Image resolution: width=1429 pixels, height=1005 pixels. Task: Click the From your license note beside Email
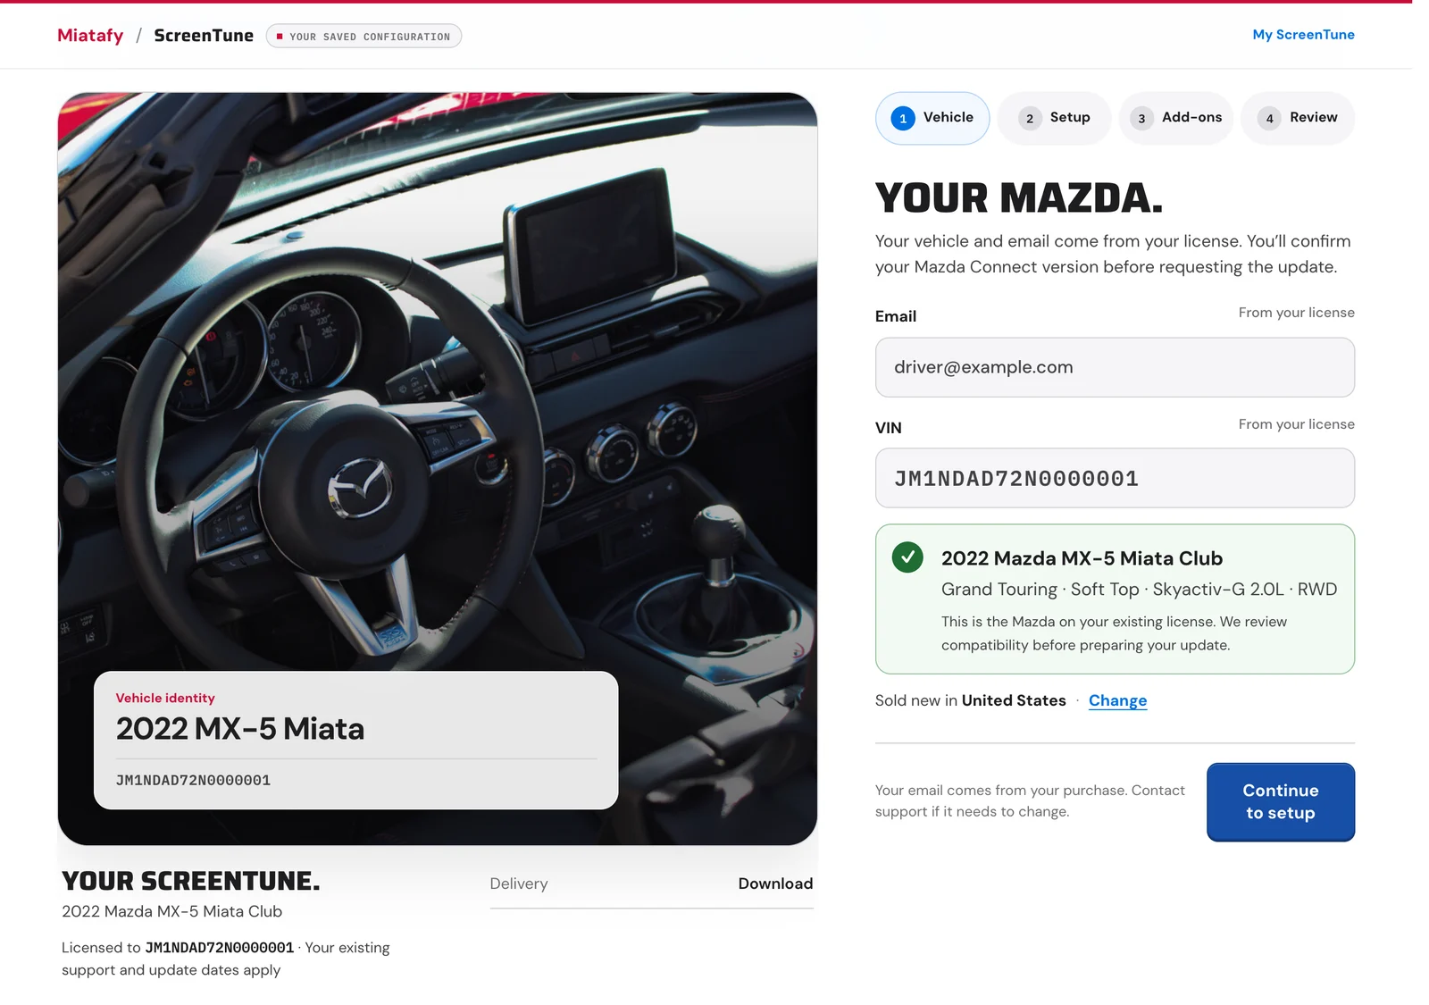1296,313
